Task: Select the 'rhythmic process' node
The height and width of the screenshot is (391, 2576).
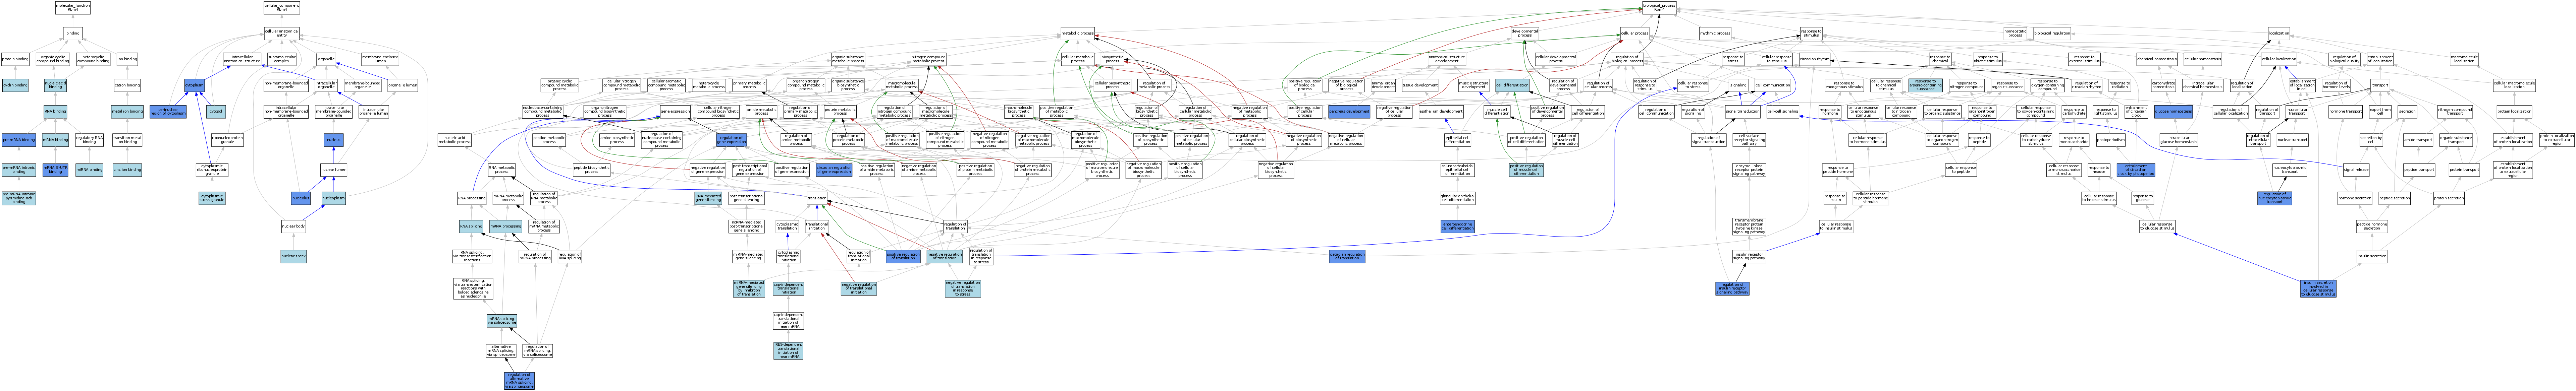Action: pyautogui.click(x=1715, y=33)
